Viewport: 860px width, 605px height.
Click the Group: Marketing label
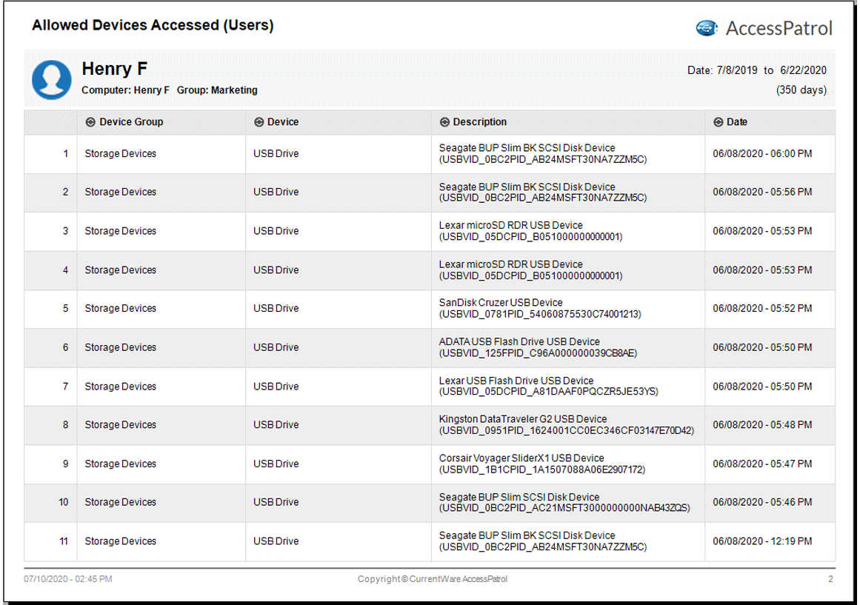click(217, 90)
